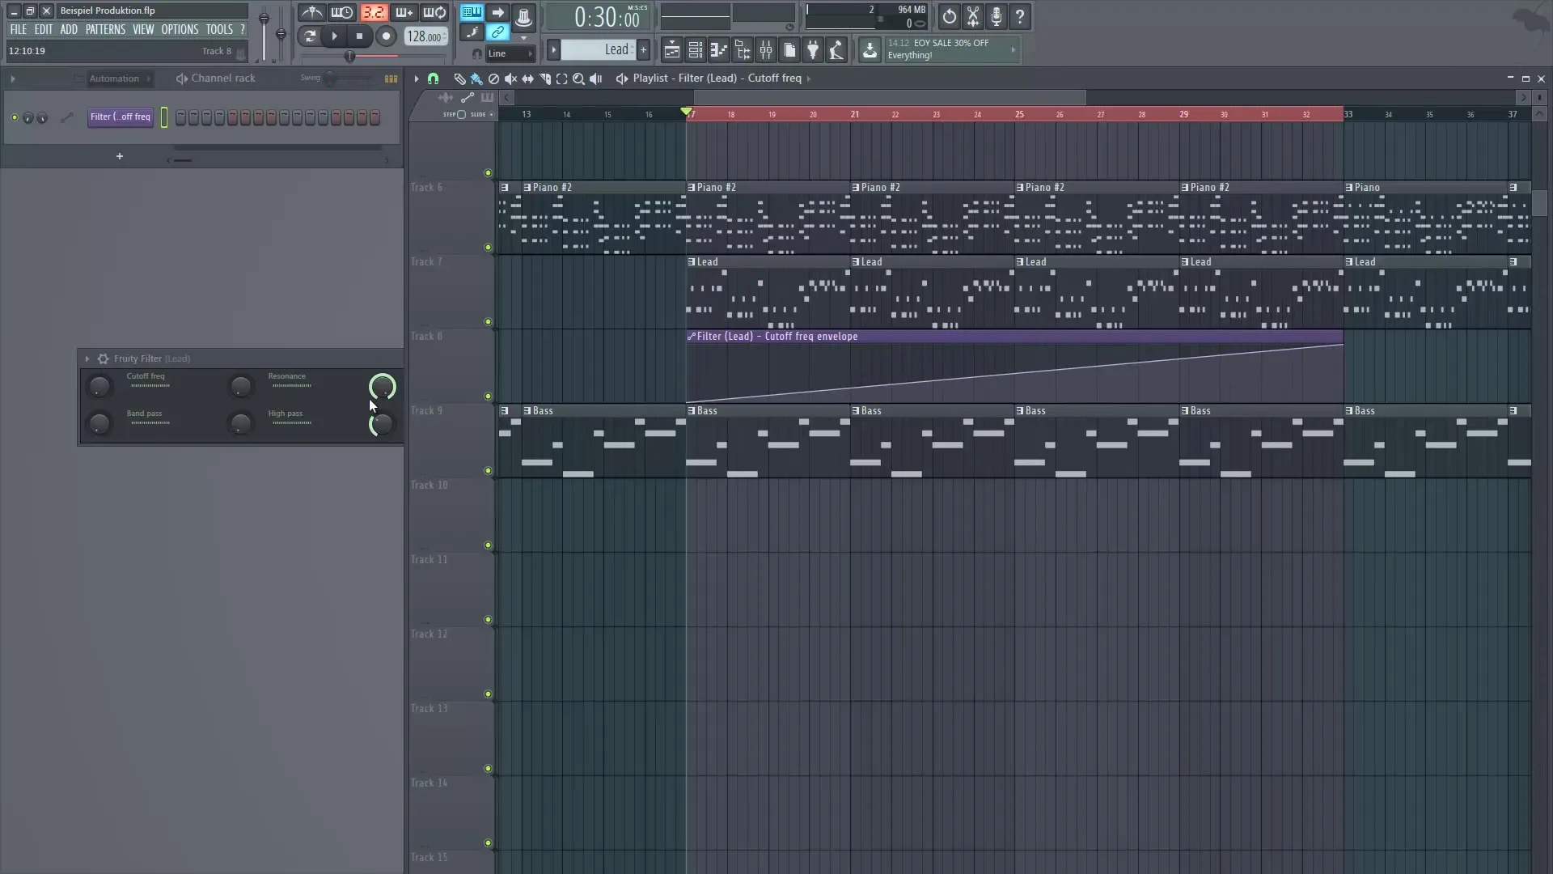Click the Channel rack Swing slider knob
1553x874 pixels.
[330, 78]
